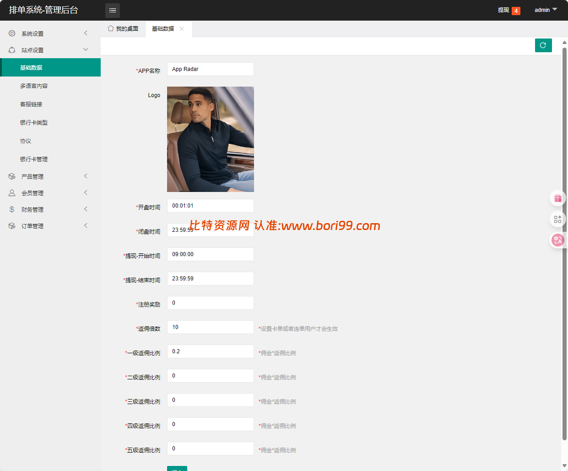
Task: Click the orange 4 notification badge
Action: coord(516,11)
